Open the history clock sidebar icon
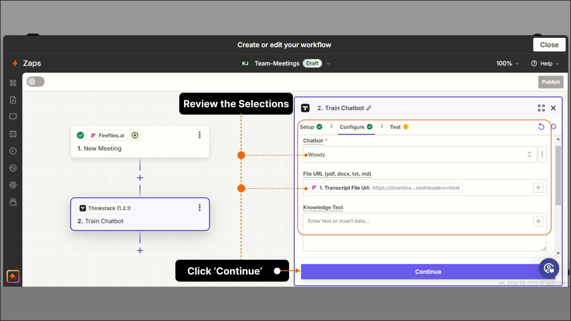Image resolution: width=571 pixels, height=321 pixels. coord(13,151)
